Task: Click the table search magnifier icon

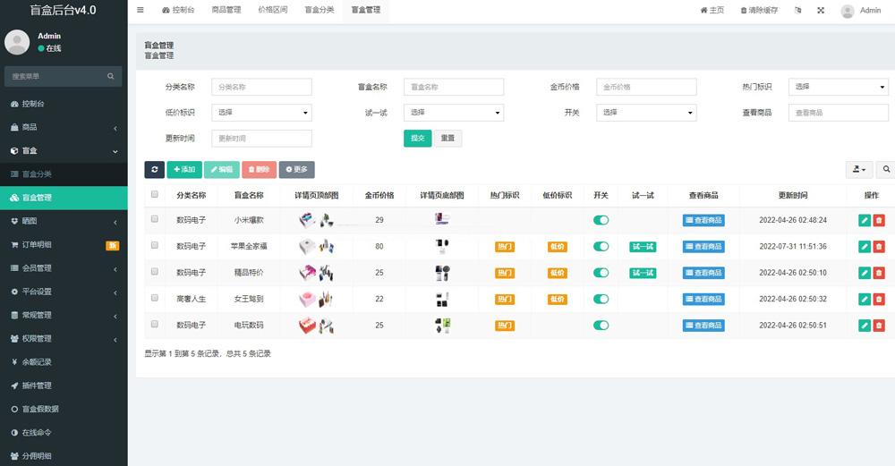Action: [x=887, y=169]
